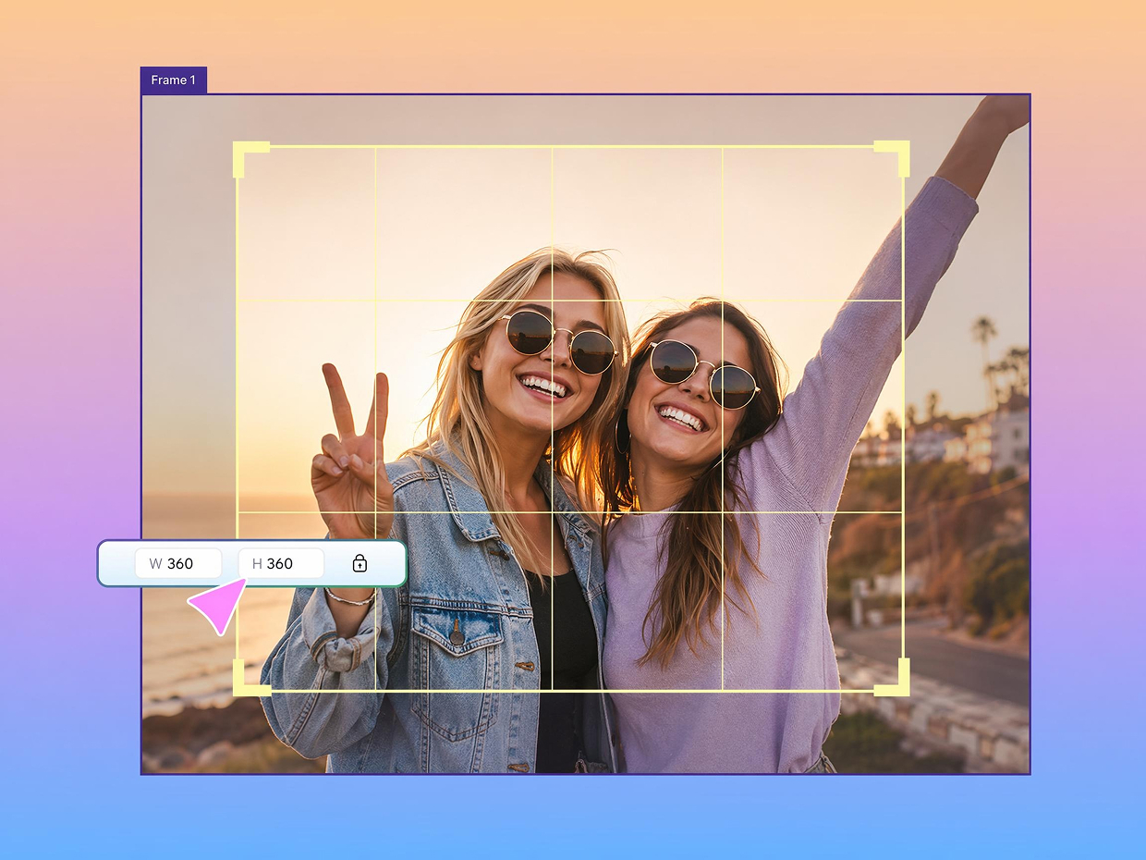The image size is (1146, 860).
Task: Click the bottom-right crop corner handle
Action: coord(892,678)
